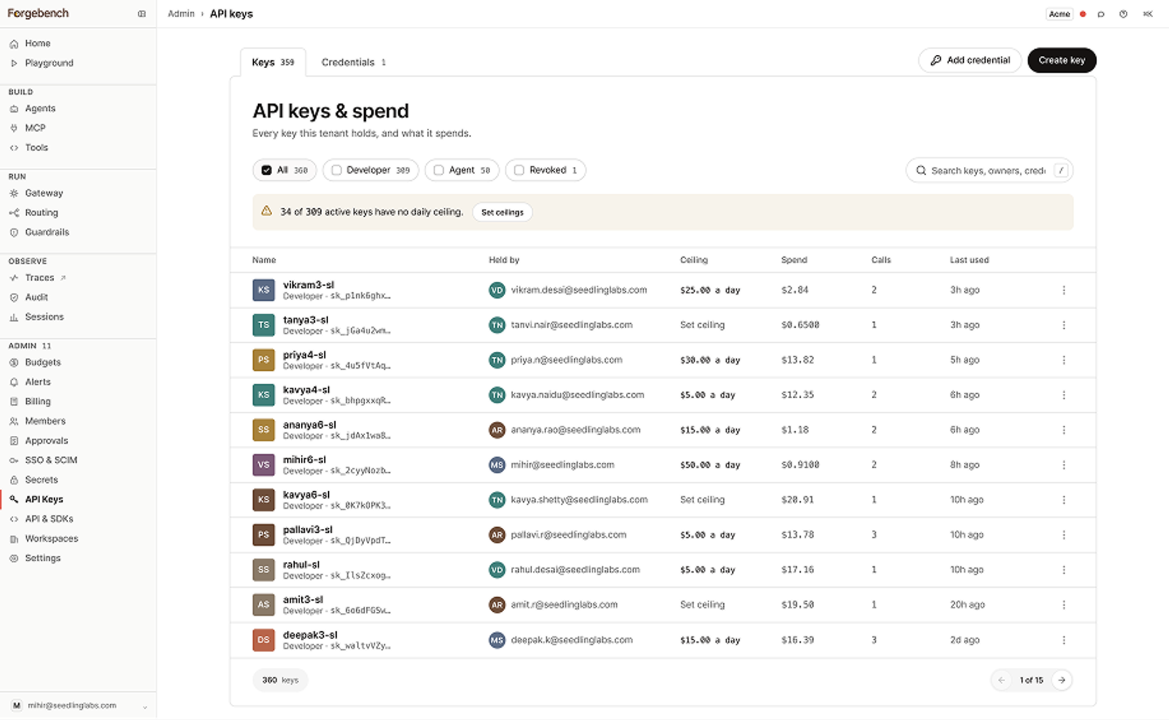This screenshot has height=725, width=1169.
Task: Click the help icon in top bar
Action: 1123,14
